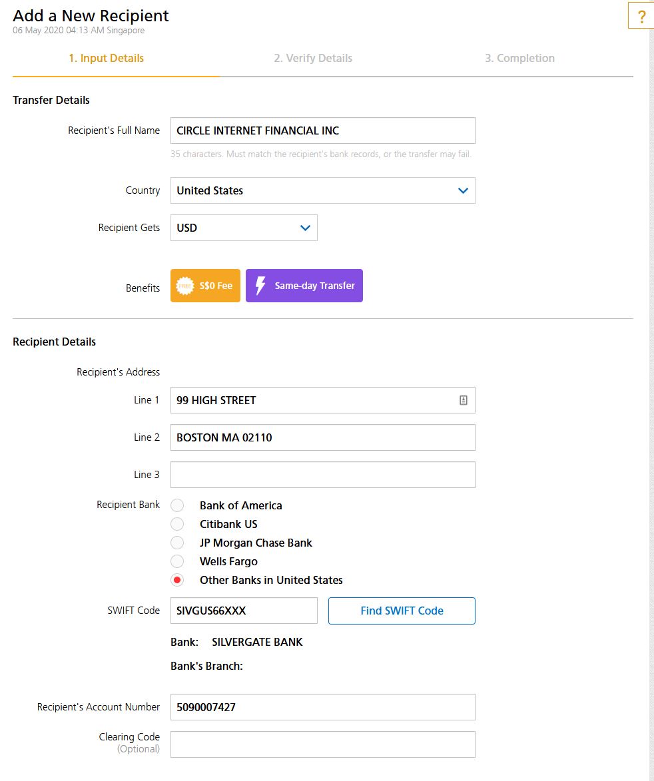
Task: Focus the SWIFT Code input field
Action: coord(244,611)
